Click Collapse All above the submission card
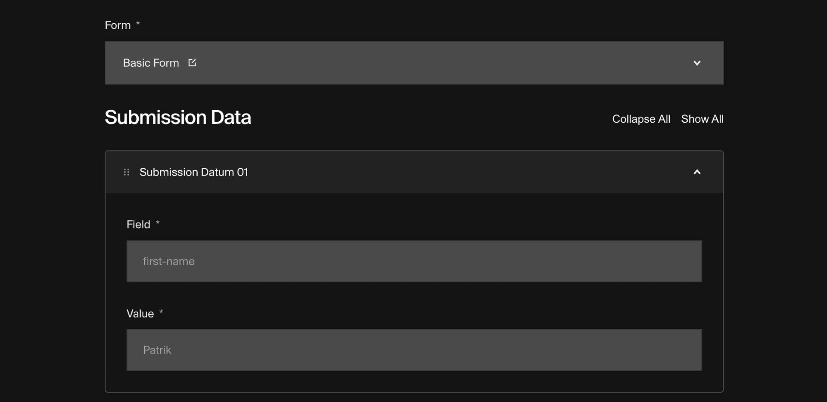This screenshot has height=402, width=827. [x=641, y=119]
